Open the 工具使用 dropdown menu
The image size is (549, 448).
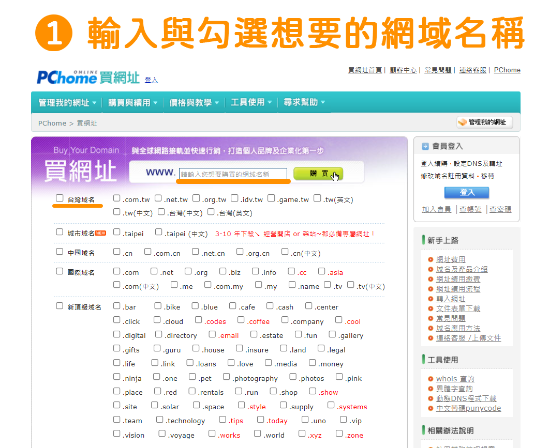click(251, 102)
